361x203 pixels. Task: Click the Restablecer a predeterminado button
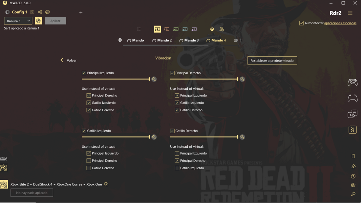click(x=272, y=61)
